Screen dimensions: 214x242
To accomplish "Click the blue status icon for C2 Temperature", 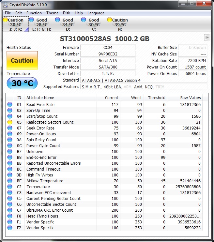I will coord(10,187).
